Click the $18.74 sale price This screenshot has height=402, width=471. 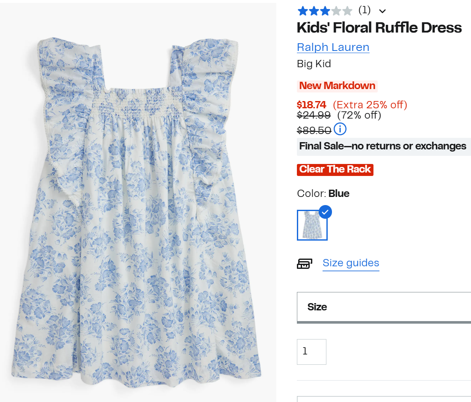pos(311,105)
